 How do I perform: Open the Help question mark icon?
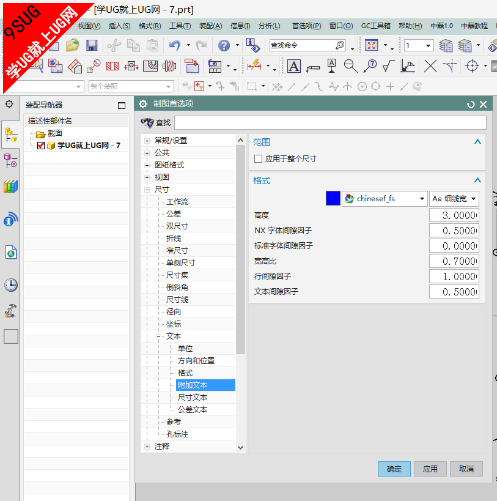click(x=224, y=45)
